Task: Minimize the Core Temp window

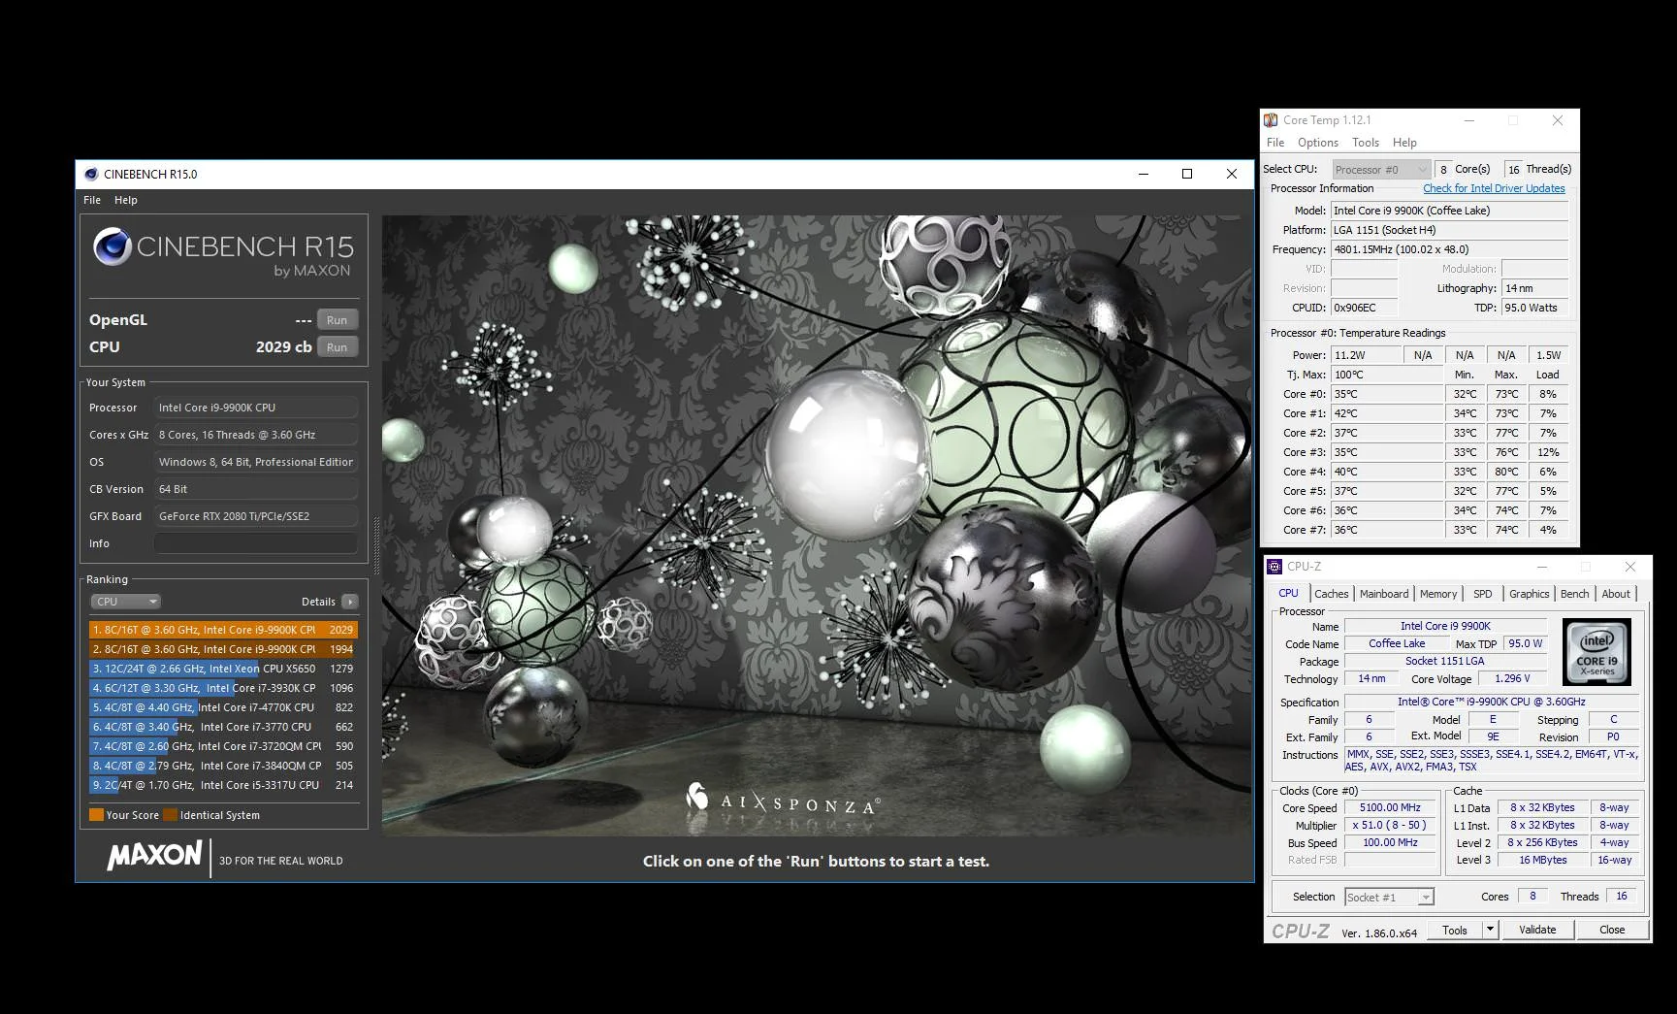Action: click(1469, 120)
